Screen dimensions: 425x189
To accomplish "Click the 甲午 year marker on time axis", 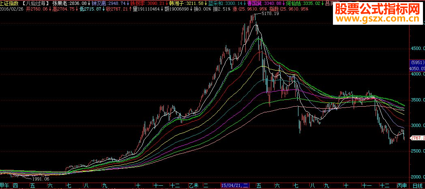I will point(4,186).
